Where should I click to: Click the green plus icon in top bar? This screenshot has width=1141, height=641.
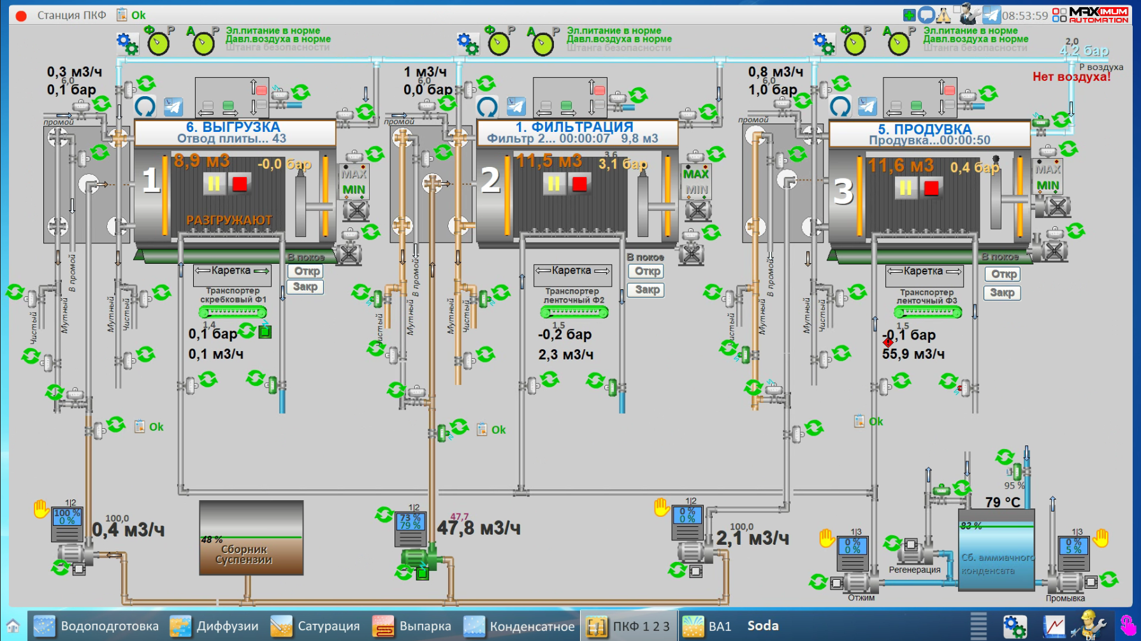[910, 15]
